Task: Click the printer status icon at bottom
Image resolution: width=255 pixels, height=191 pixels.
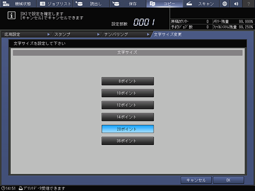Action: tap(21, 188)
